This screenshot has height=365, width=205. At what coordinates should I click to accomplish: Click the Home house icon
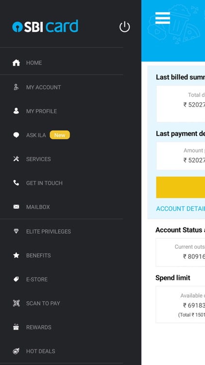[x=16, y=63]
